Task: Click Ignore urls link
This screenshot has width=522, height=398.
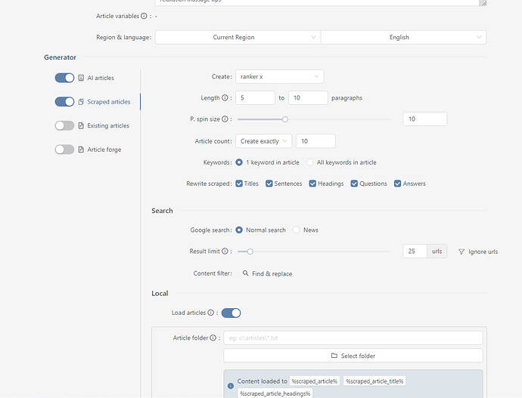Action: click(x=478, y=251)
